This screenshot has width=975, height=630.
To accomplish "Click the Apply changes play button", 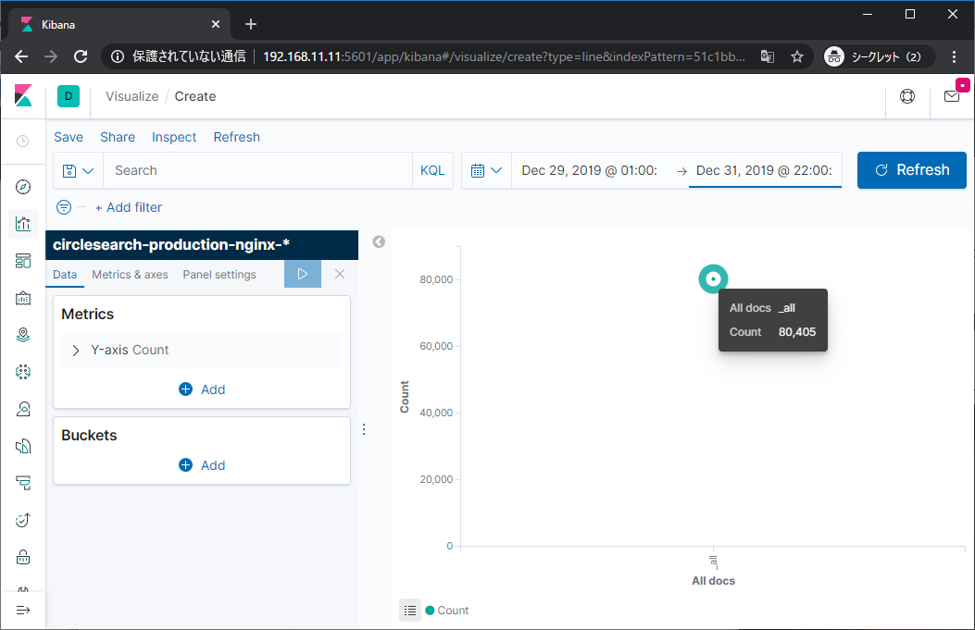I will 302,274.
